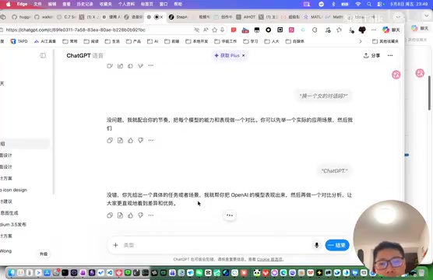Click the 获取 Plus button
Screen dimensions: 433x280
(227, 55)
